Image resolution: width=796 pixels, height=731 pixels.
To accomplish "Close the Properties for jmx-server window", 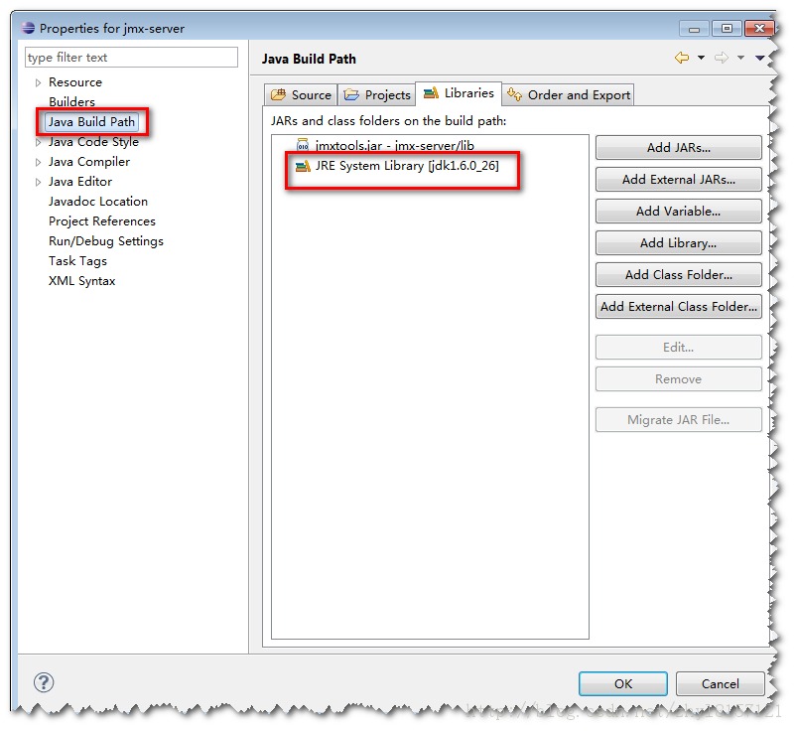I will (759, 29).
